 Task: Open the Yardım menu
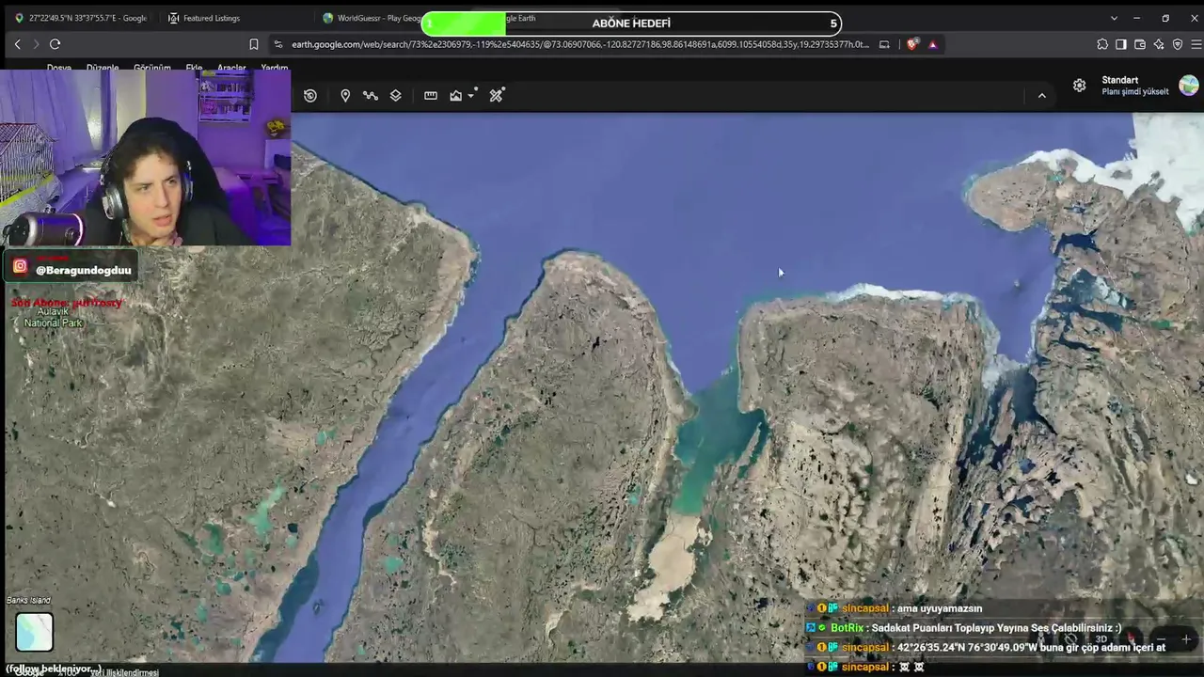(x=274, y=69)
